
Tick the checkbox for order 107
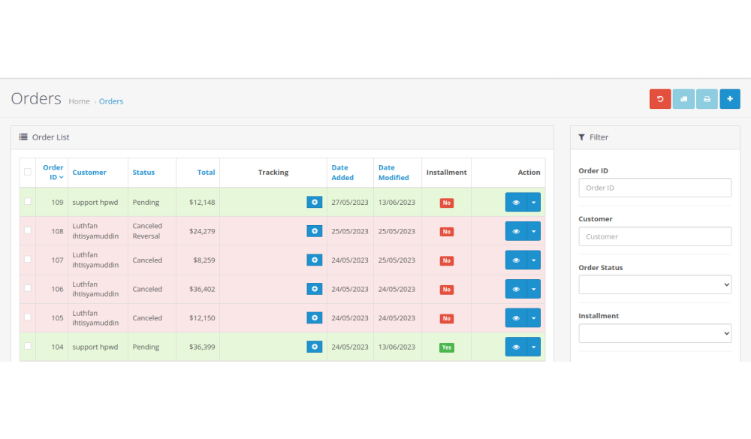[x=28, y=260]
